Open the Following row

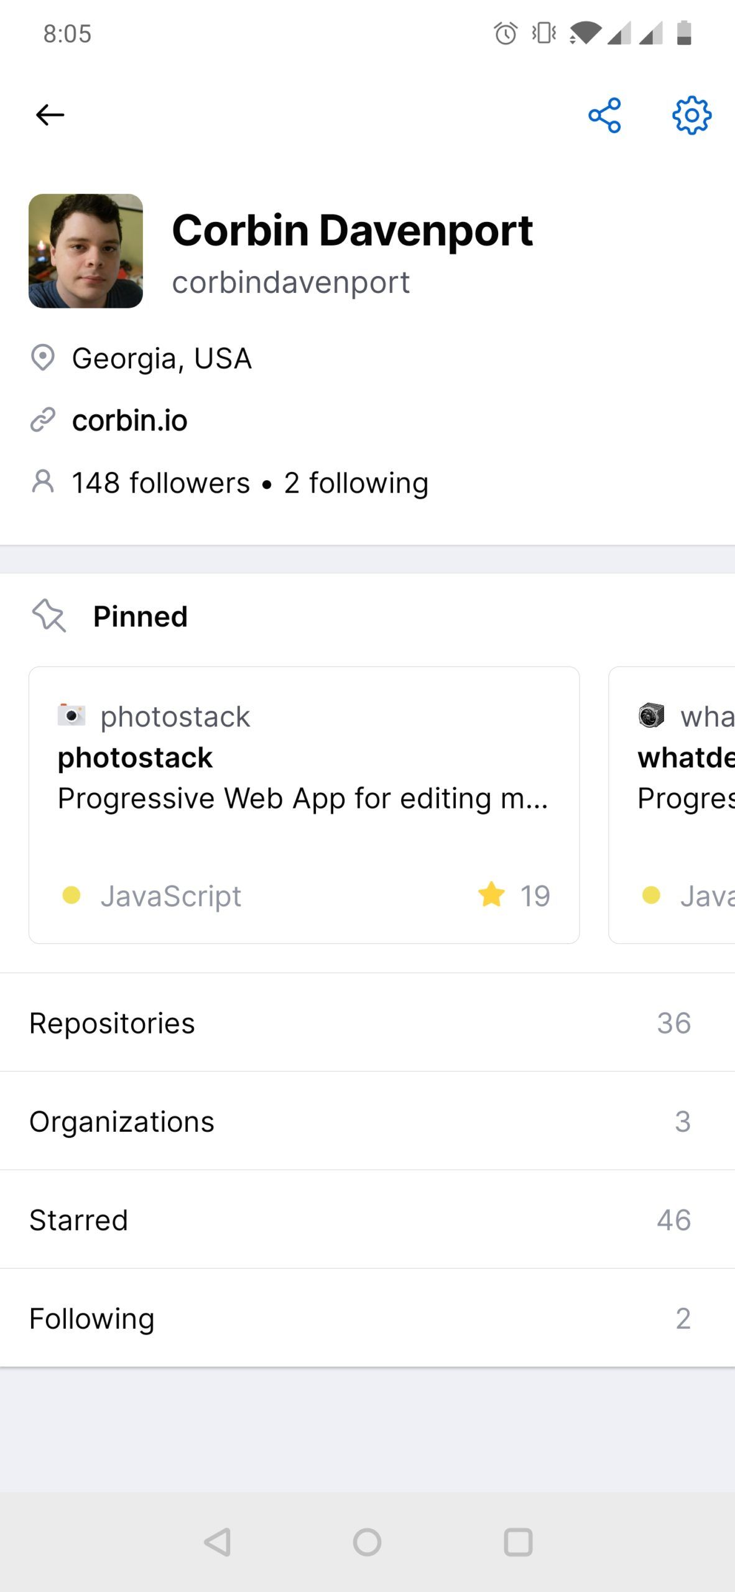coord(367,1318)
